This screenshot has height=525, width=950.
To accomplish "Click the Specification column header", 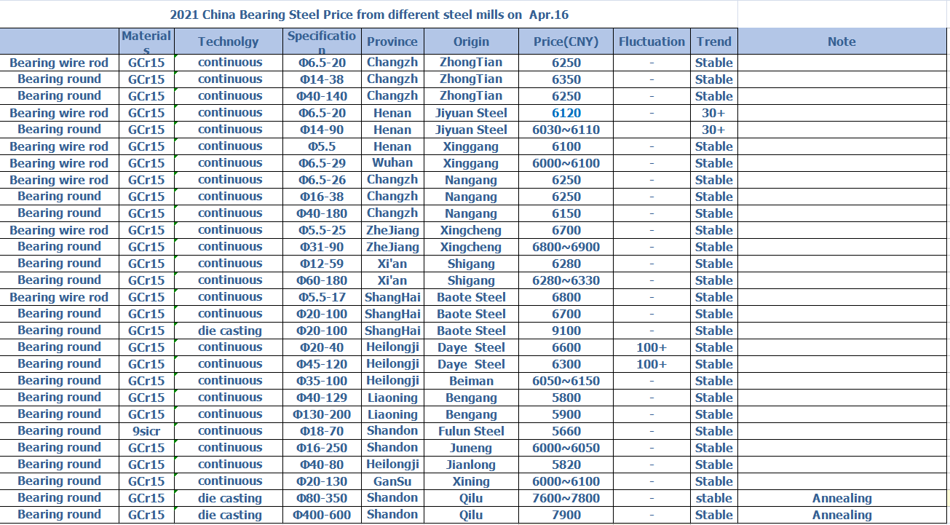I will [322, 42].
